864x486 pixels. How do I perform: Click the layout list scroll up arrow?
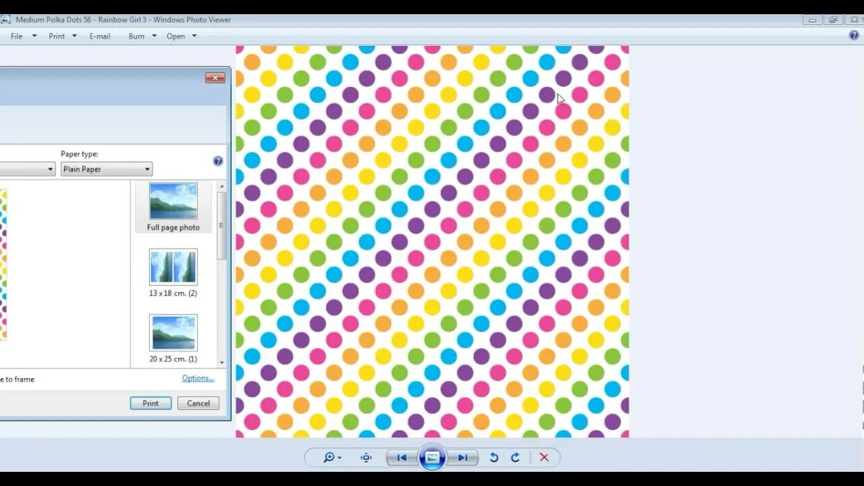pos(222,186)
